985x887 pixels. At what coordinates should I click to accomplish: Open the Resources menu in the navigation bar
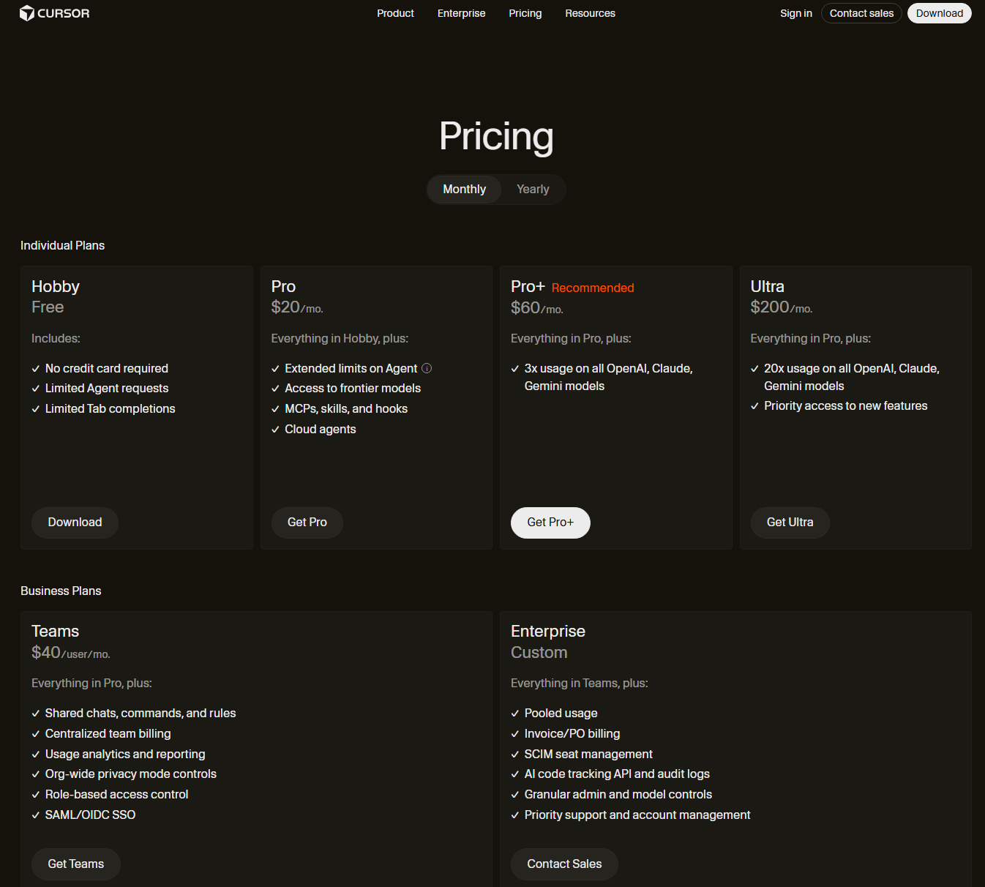(x=590, y=13)
